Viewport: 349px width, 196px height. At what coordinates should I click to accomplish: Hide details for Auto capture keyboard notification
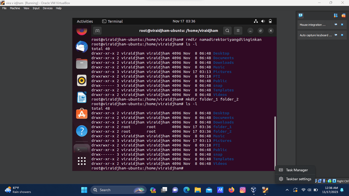tap(336, 35)
